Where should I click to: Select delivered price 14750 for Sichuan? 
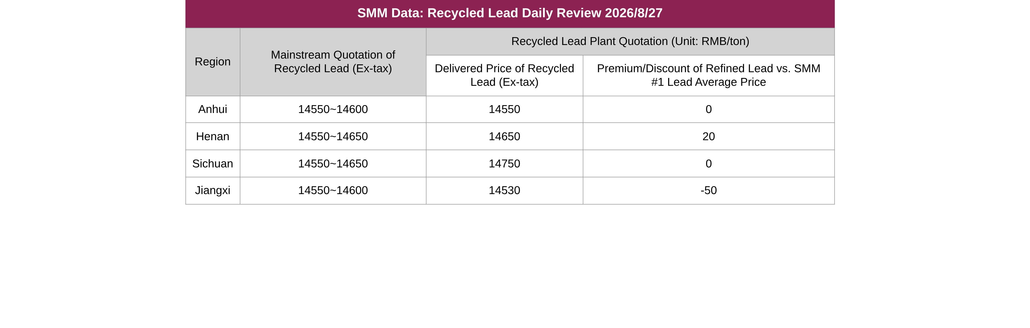505,163
